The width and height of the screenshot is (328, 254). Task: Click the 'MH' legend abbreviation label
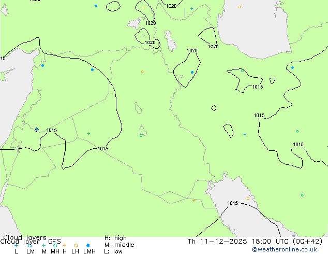pyautogui.click(x=55, y=251)
